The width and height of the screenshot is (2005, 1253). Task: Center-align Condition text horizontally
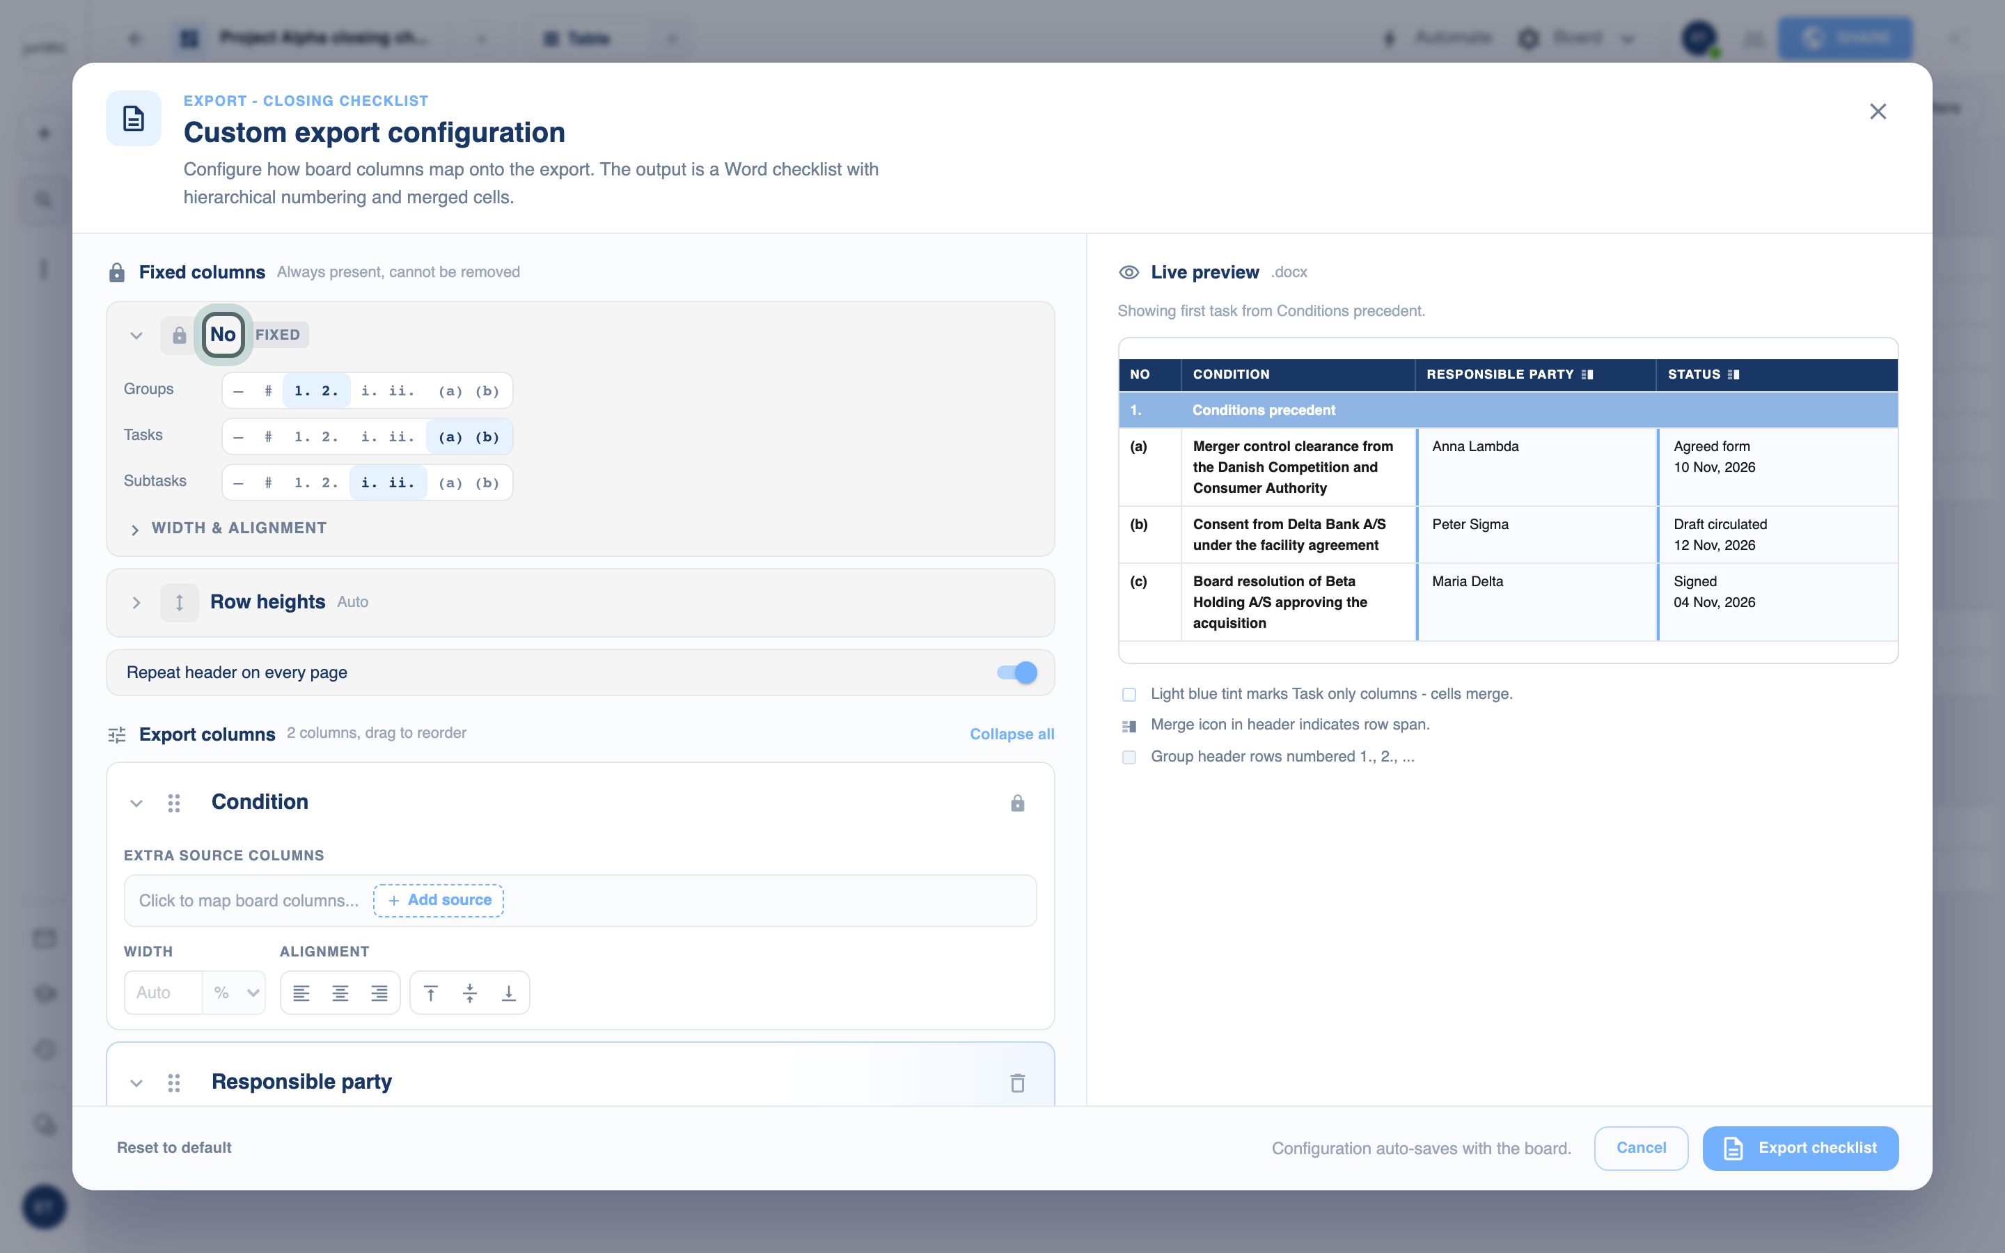[340, 993]
